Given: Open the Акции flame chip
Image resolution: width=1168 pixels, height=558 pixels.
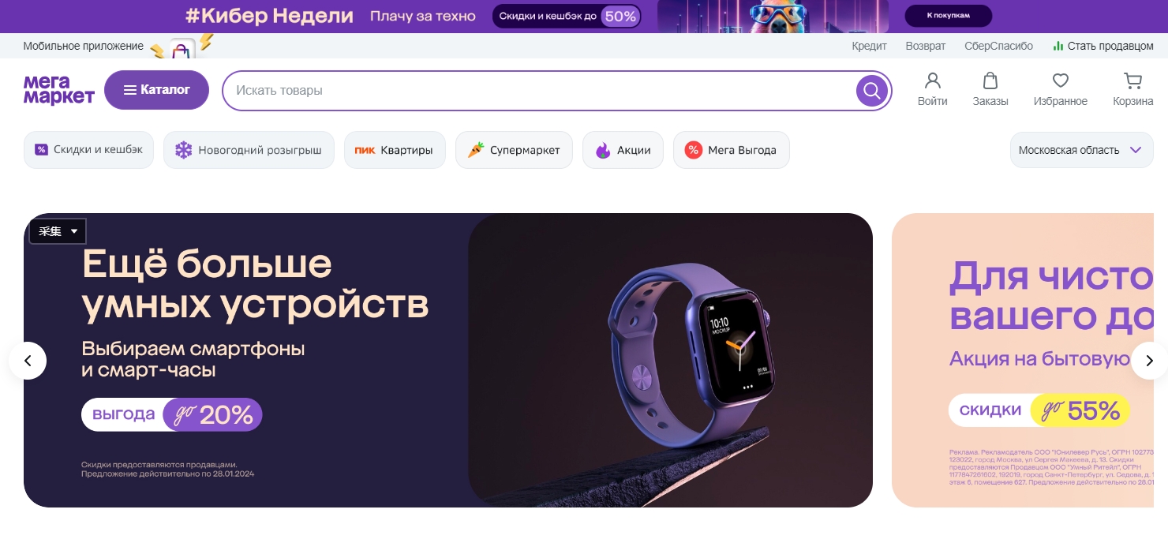Looking at the screenshot, I should (623, 150).
